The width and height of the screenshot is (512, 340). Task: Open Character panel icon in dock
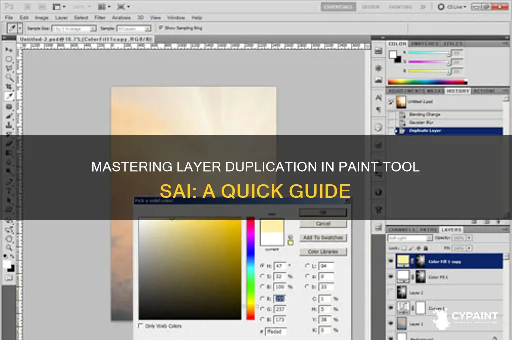379,97
